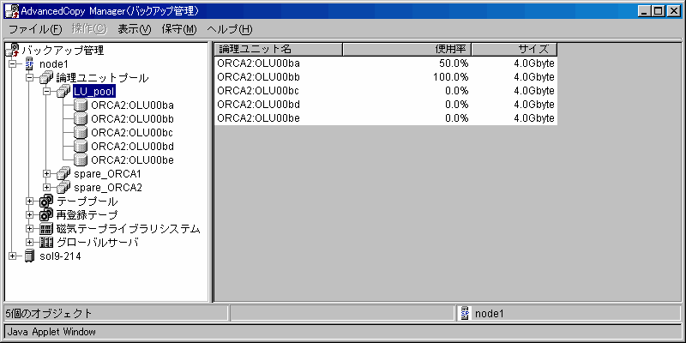Click the 50.0% usage value

point(454,63)
